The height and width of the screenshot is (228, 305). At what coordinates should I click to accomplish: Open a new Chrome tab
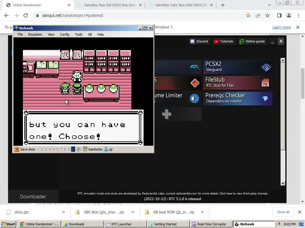(223, 5)
